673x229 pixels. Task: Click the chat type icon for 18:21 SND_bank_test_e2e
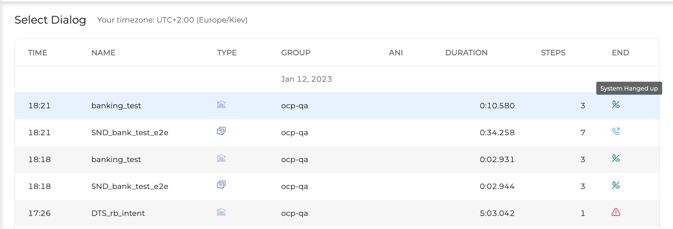coord(221,131)
